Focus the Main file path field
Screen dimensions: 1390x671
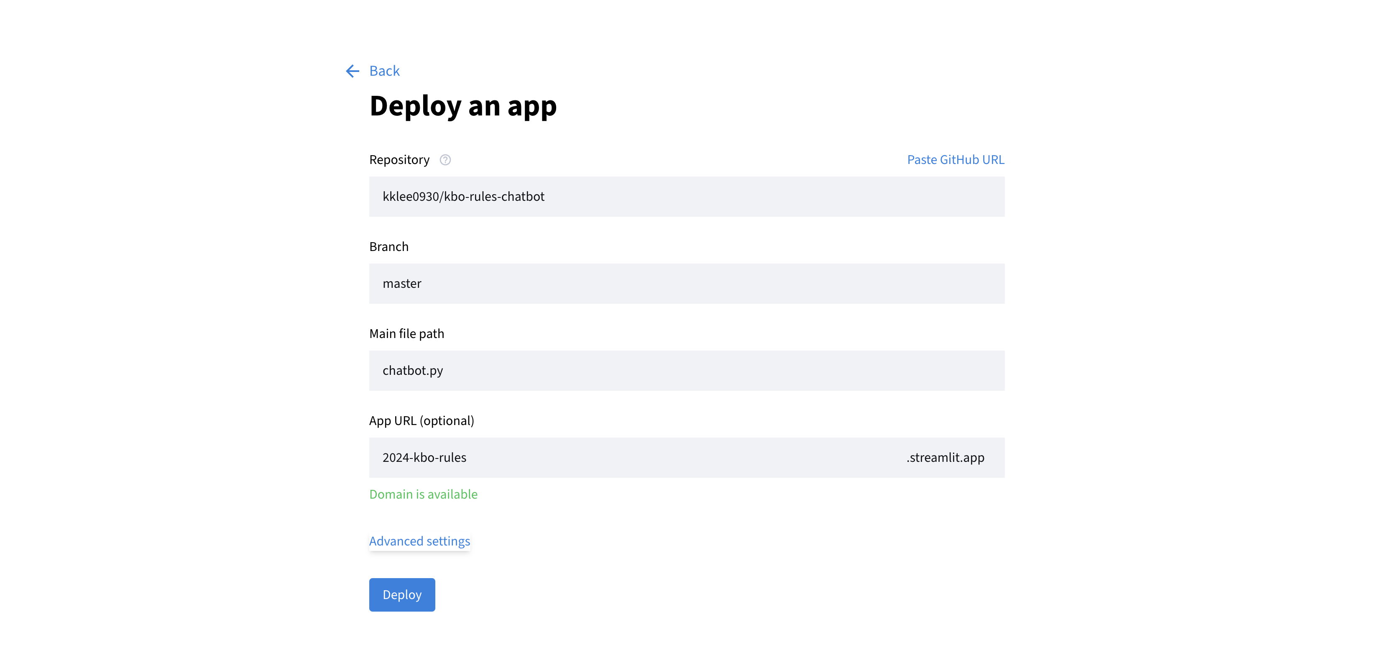click(686, 370)
